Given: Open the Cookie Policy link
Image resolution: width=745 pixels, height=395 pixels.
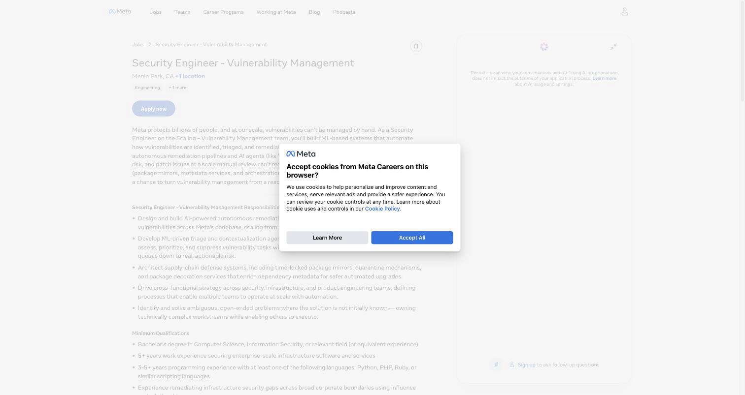Looking at the screenshot, I should [382, 209].
